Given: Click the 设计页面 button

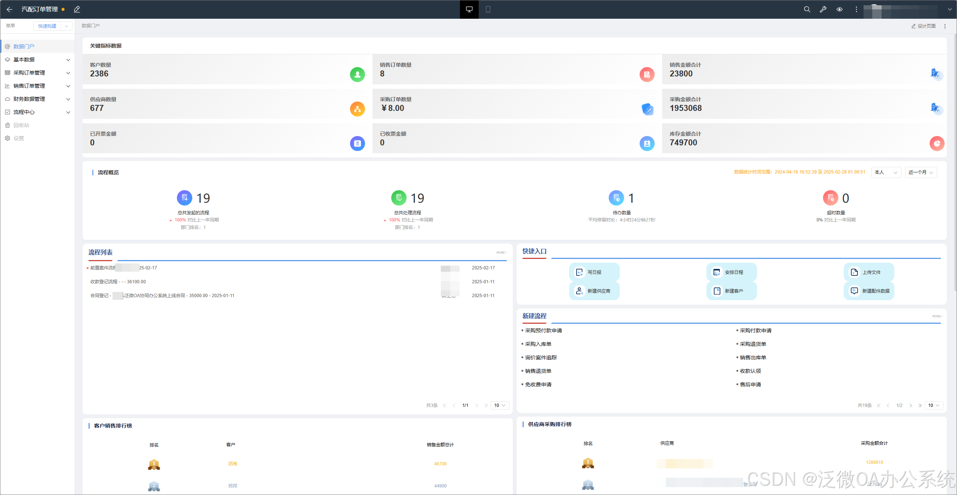Looking at the screenshot, I should click(x=924, y=26).
